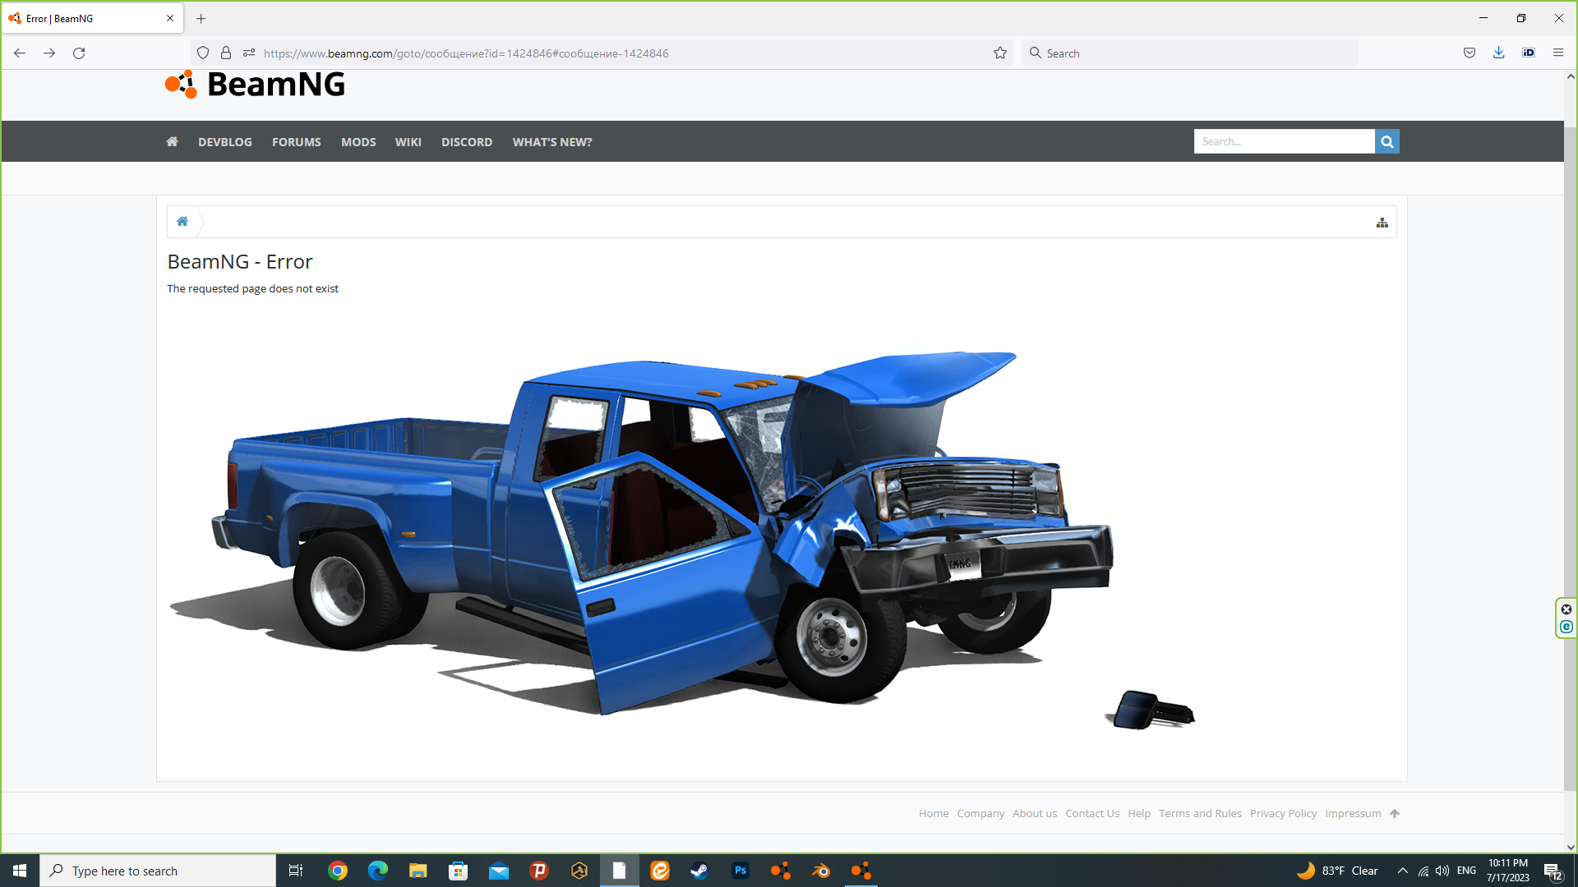This screenshot has width=1578, height=887.
Task: Click the browser Back arrow
Action: pos(20,53)
